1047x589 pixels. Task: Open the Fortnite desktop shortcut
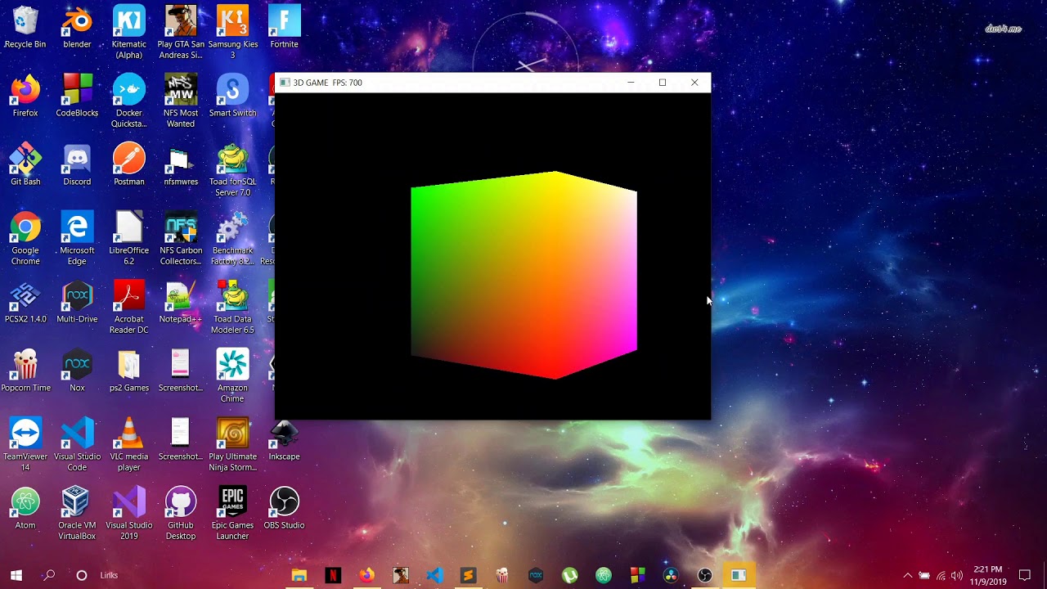click(284, 27)
